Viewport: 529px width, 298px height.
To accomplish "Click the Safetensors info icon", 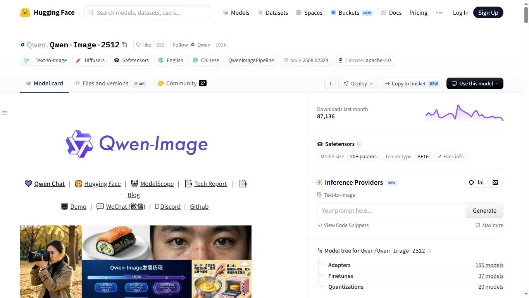I will tap(359, 144).
